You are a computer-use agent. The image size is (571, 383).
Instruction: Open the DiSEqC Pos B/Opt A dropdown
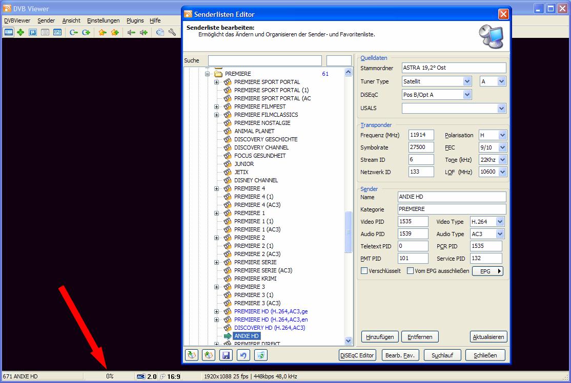(467, 95)
